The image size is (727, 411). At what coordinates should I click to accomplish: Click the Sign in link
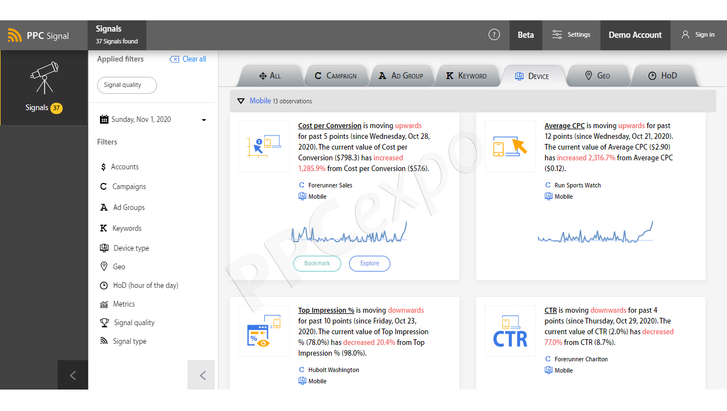click(704, 34)
